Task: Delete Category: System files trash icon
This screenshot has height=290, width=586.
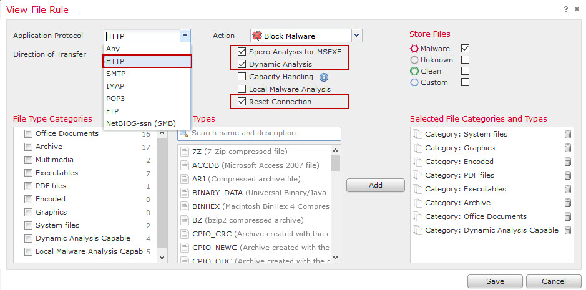Action: click(x=568, y=134)
